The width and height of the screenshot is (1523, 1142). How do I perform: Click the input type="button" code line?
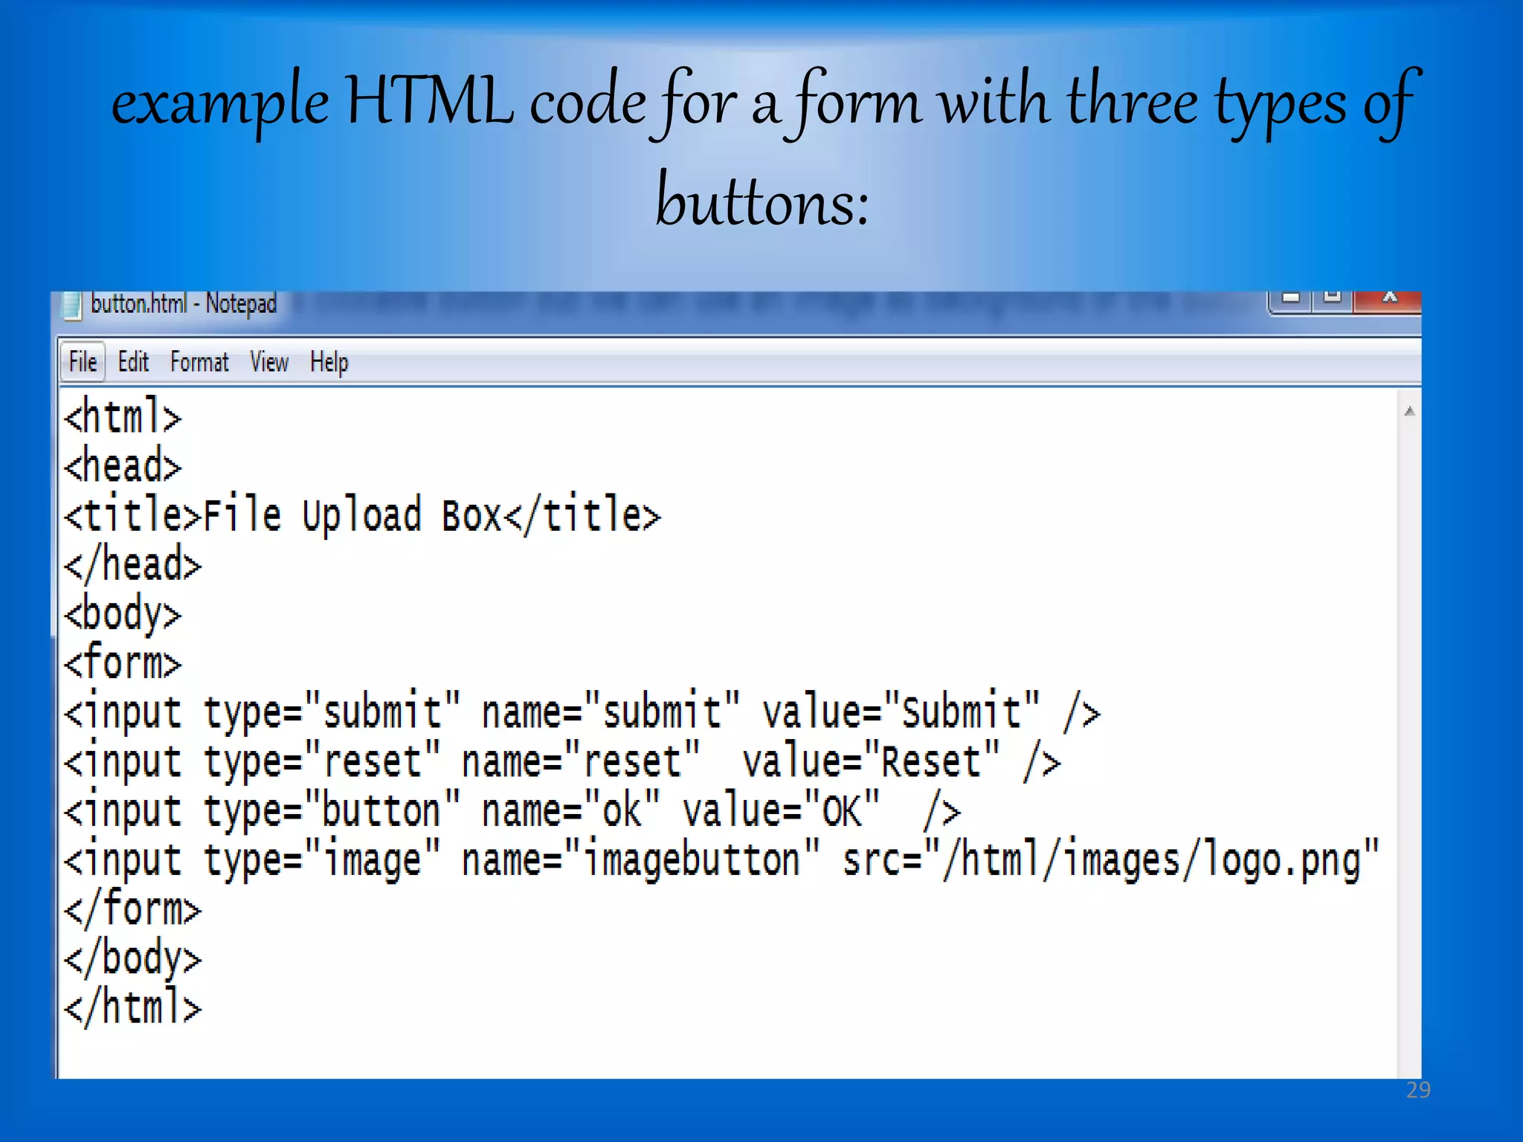pyautogui.click(x=512, y=811)
